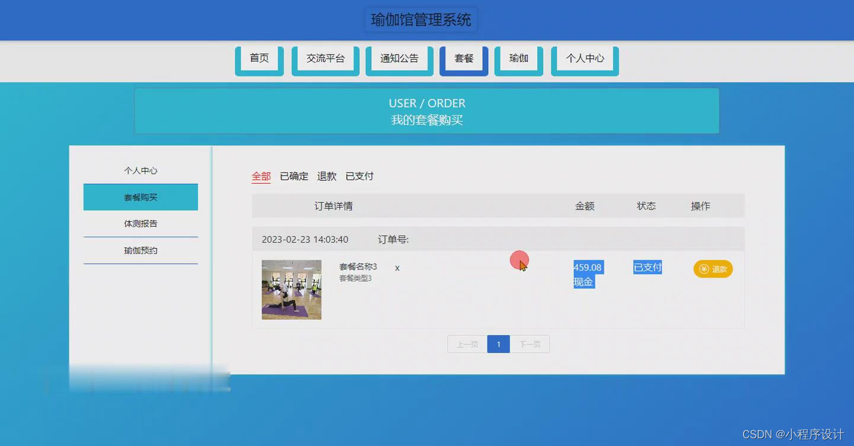Select the 套餐 navigation button
854x446 pixels.
(x=463, y=58)
